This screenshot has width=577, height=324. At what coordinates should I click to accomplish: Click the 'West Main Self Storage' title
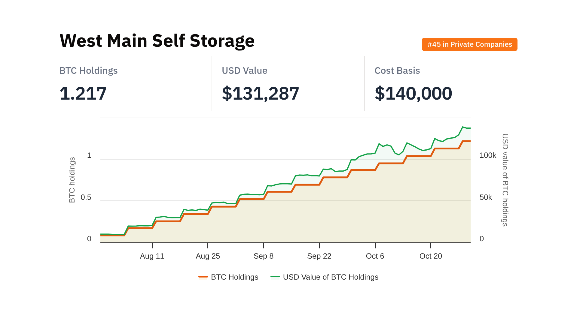(x=157, y=40)
